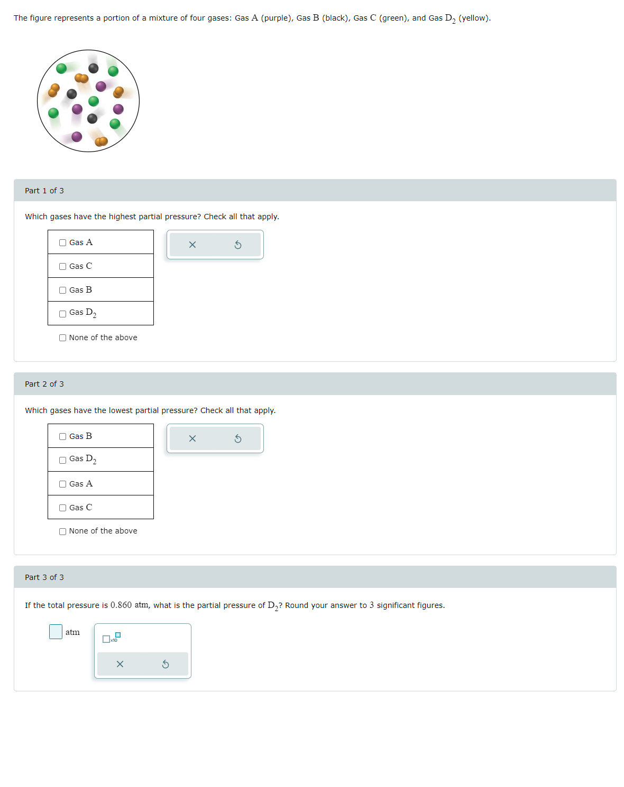Click the atm answer input box
Viewport: 624px width, 787px height.
[x=56, y=632]
